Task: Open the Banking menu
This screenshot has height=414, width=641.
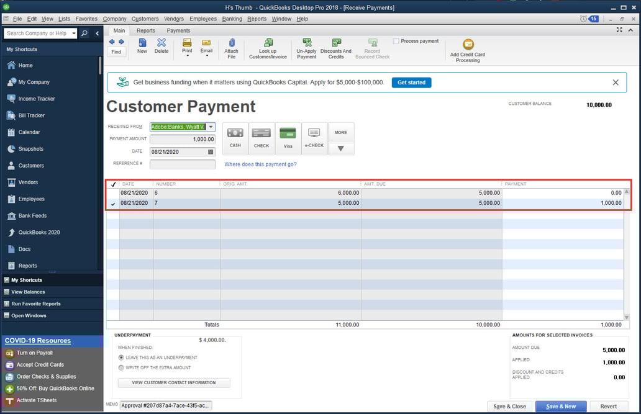Action: point(232,19)
